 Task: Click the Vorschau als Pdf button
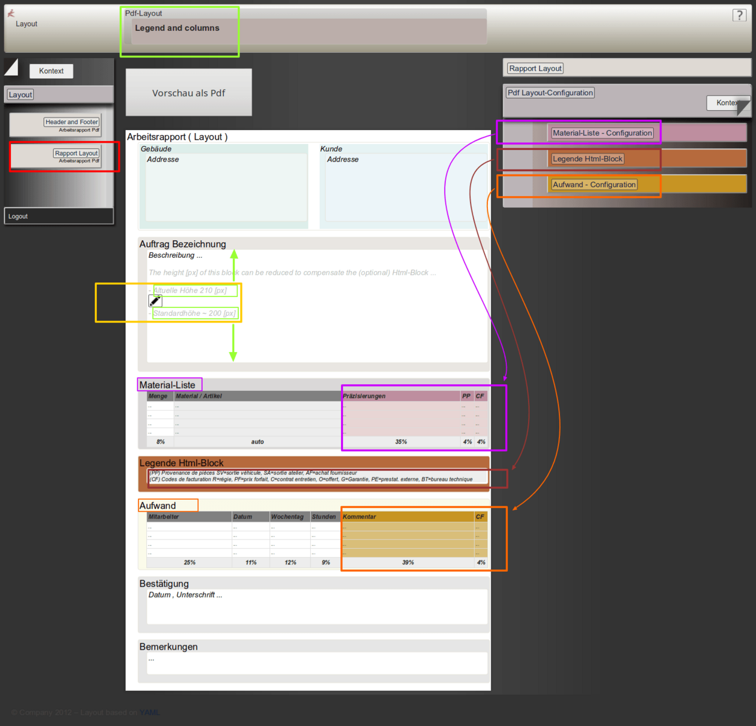(189, 93)
